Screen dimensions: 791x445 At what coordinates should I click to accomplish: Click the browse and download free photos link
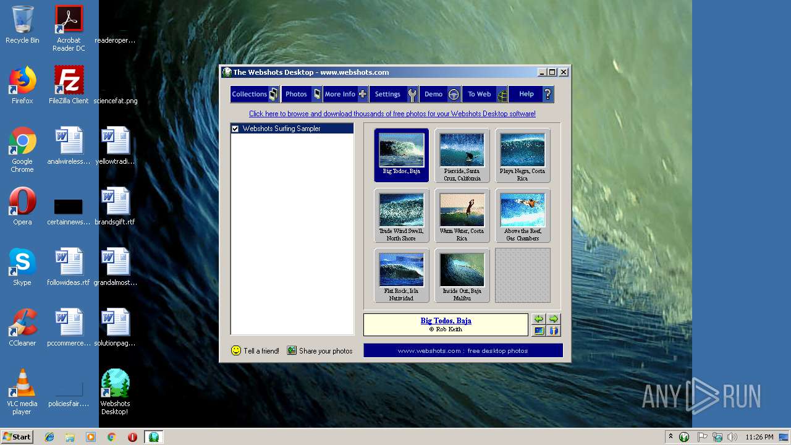(392, 114)
